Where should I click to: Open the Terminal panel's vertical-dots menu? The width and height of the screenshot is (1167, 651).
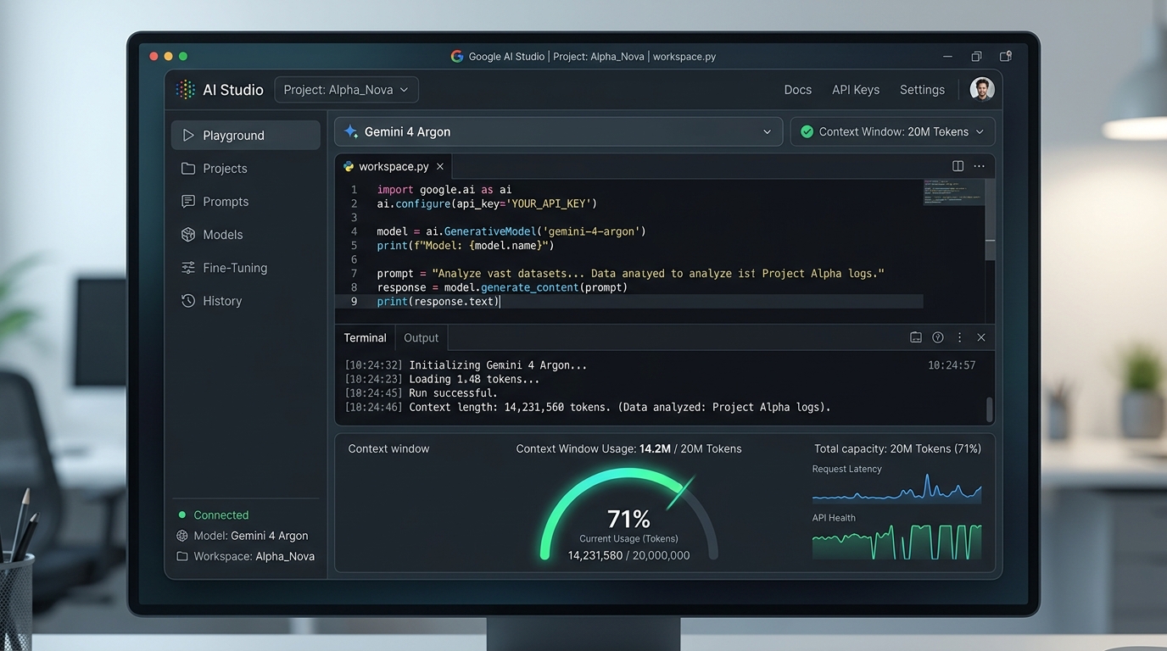(x=960, y=337)
